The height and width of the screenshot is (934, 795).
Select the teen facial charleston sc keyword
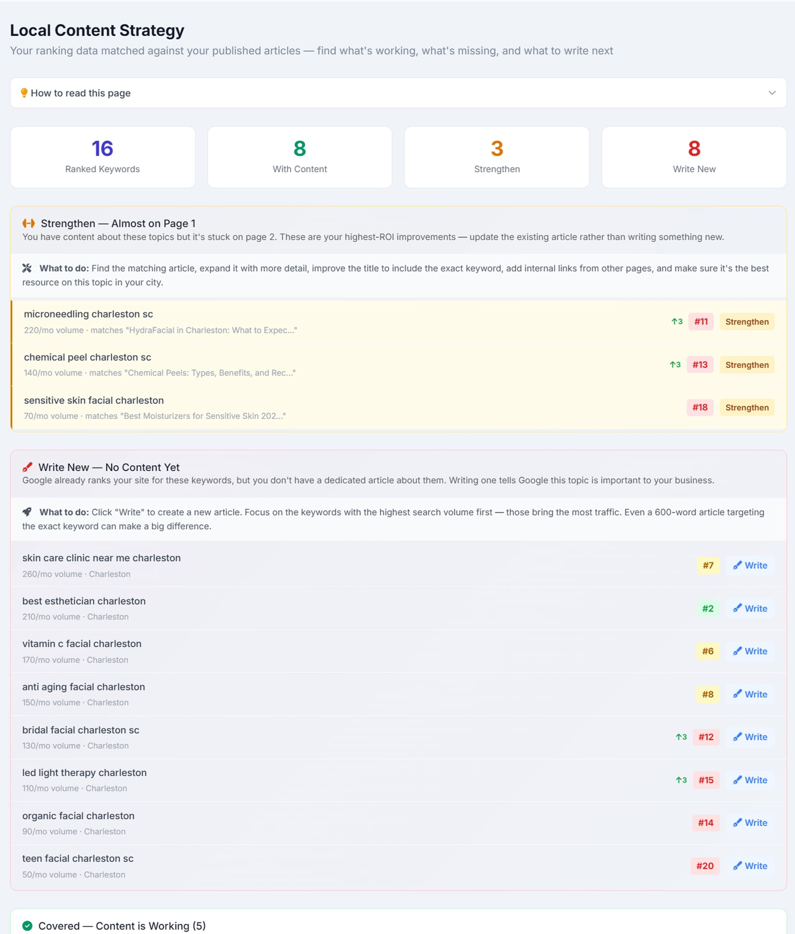point(78,858)
